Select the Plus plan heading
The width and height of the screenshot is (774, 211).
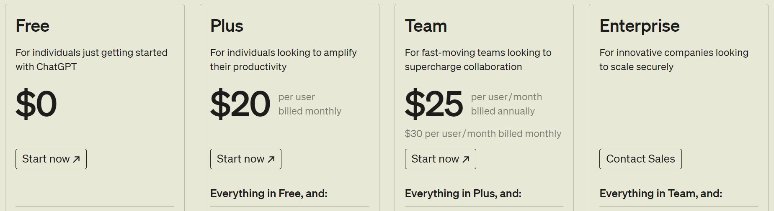tap(227, 26)
